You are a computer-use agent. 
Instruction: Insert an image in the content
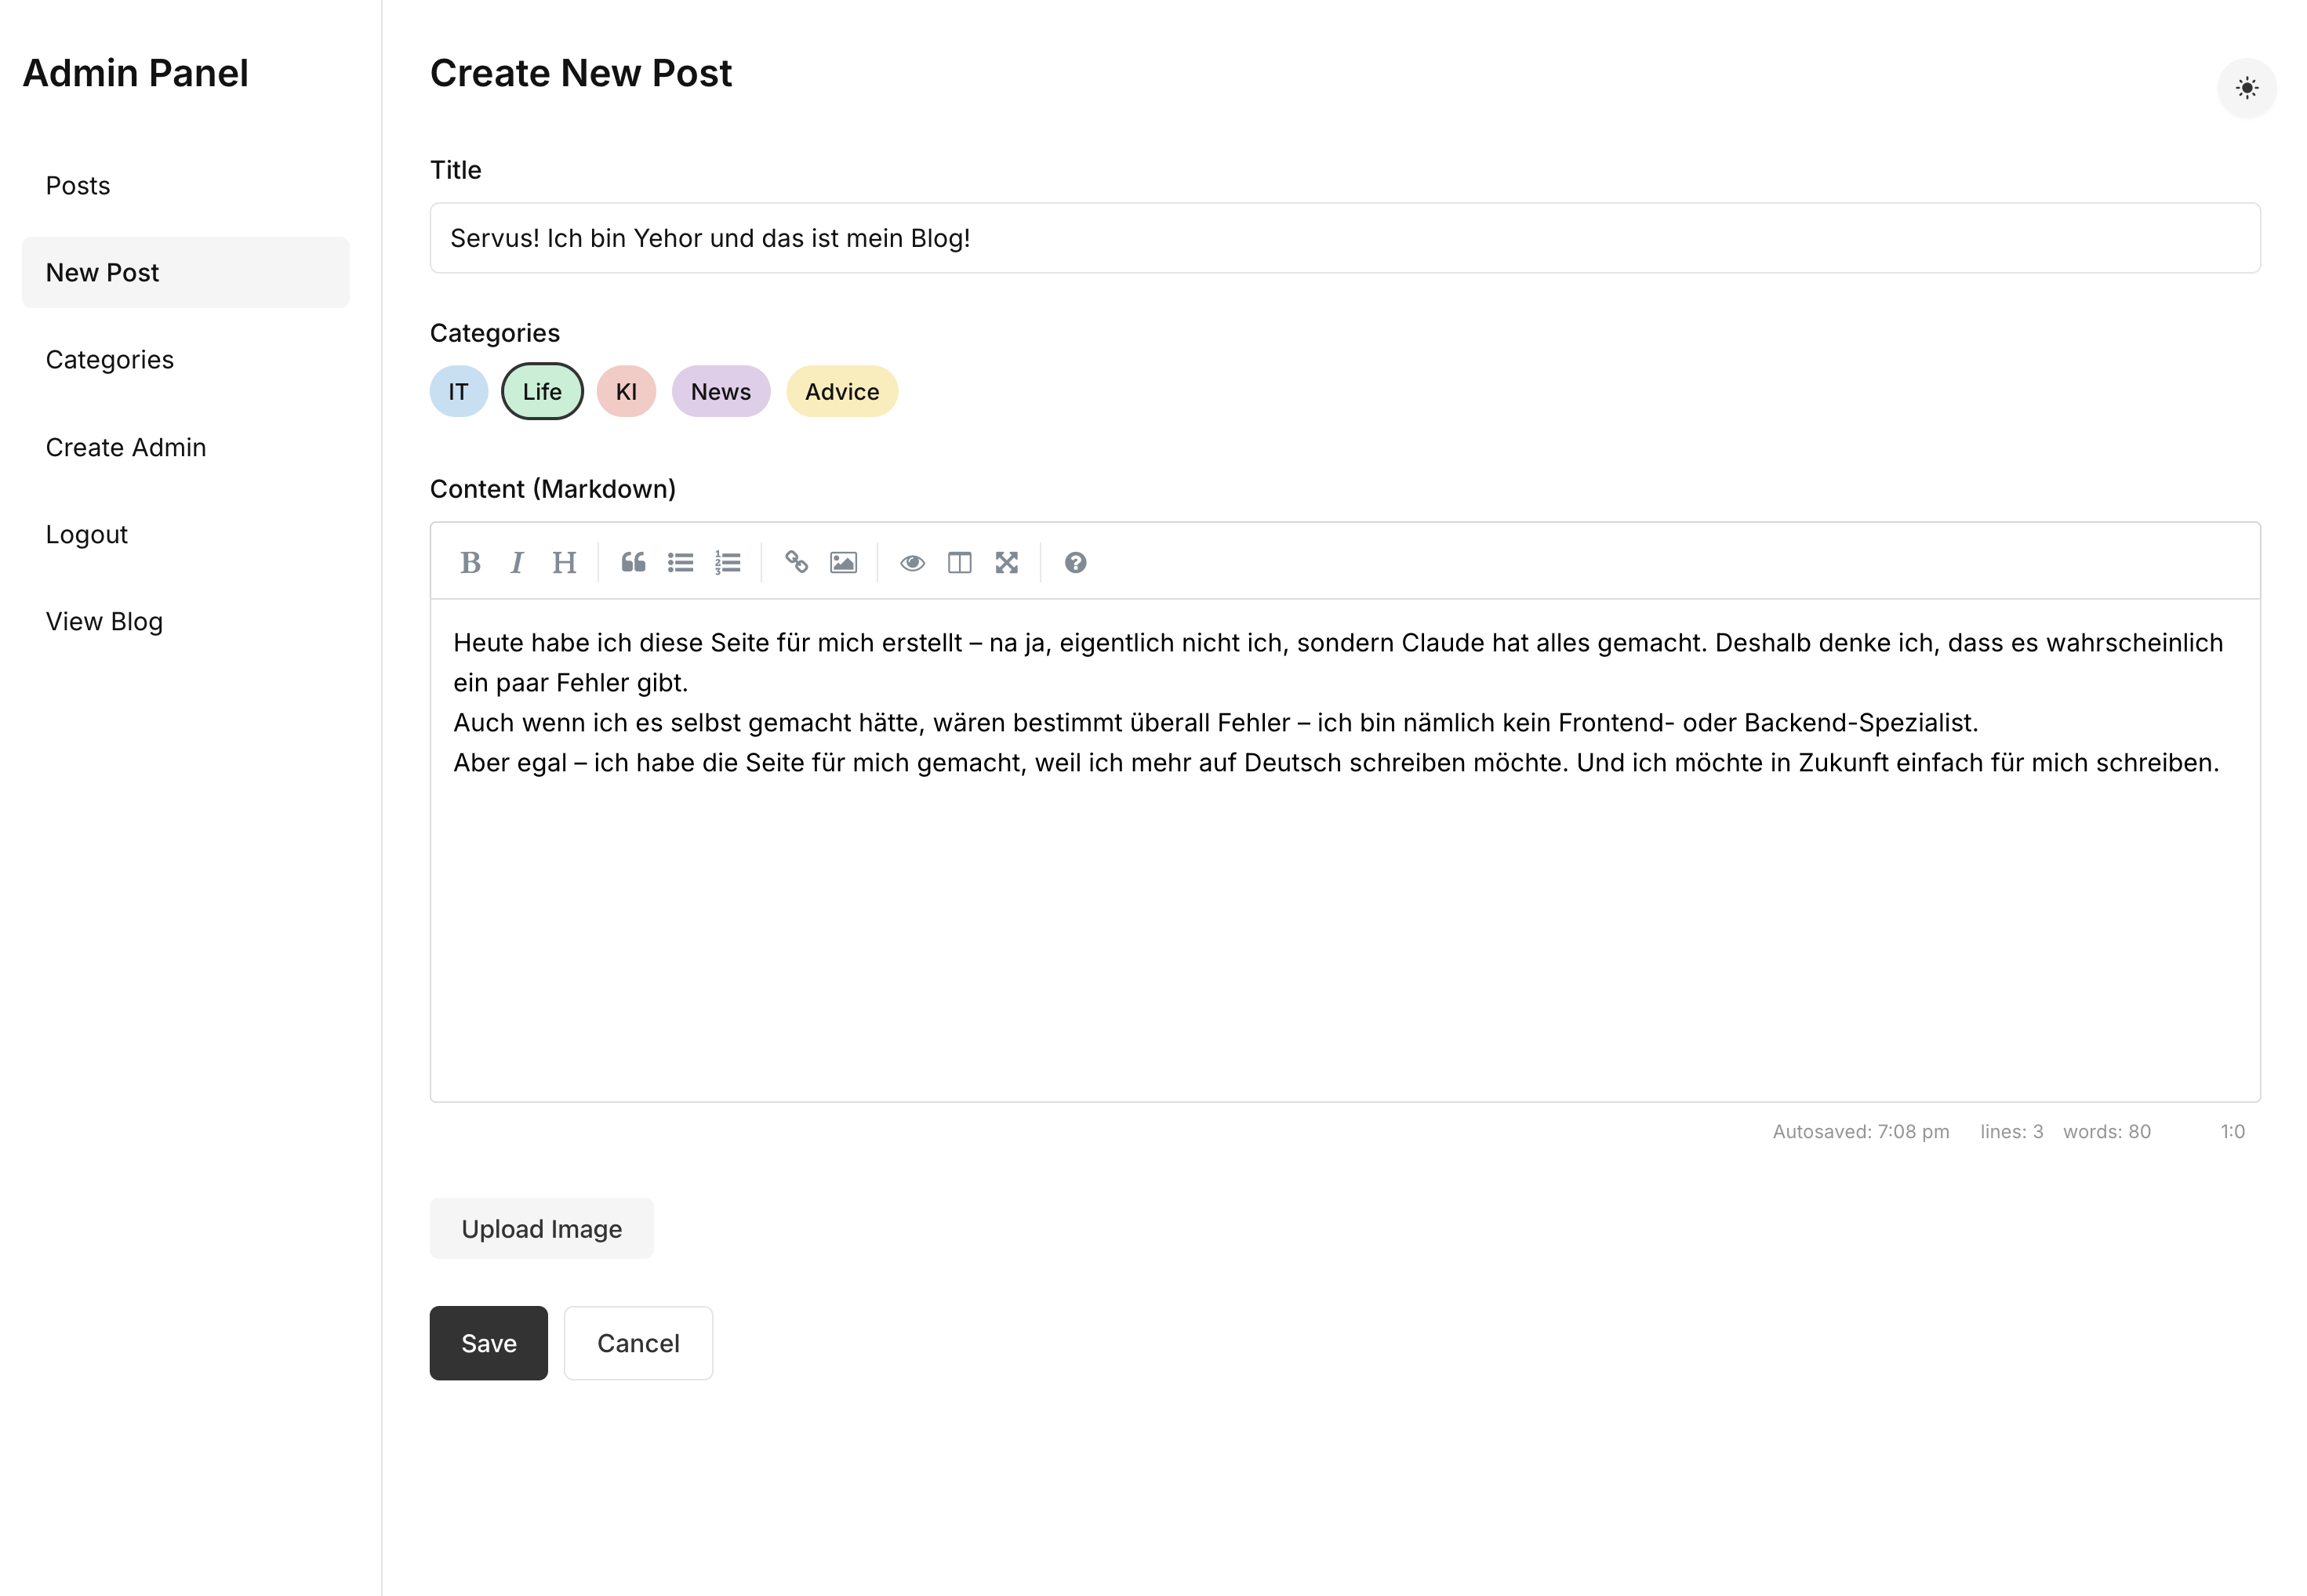point(844,562)
